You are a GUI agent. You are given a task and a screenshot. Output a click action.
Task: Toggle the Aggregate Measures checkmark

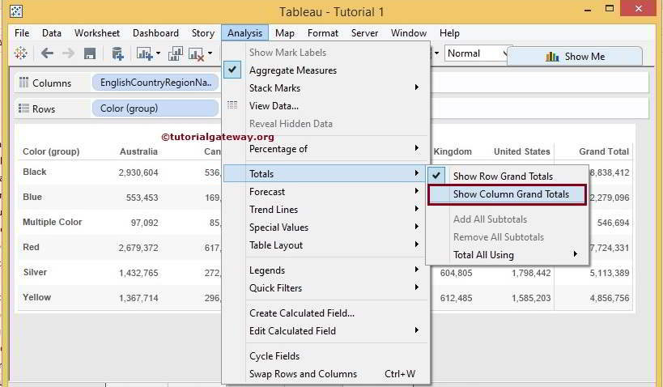(x=232, y=70)
